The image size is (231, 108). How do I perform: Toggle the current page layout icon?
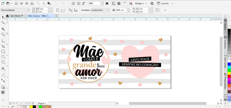[76, 10]
